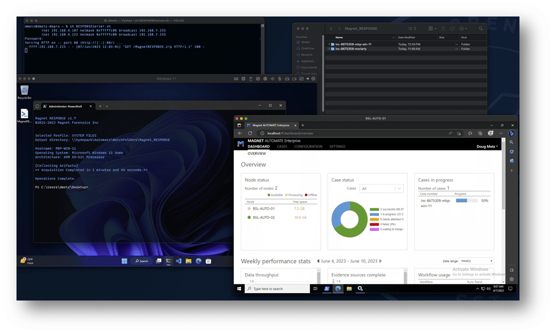Screen dimensions: 553x334
Task: Open Microsoft Store in Windows 11 taskbar
Action: point(208,261)
